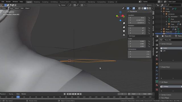Click the Location Y value field

(137, 20)
